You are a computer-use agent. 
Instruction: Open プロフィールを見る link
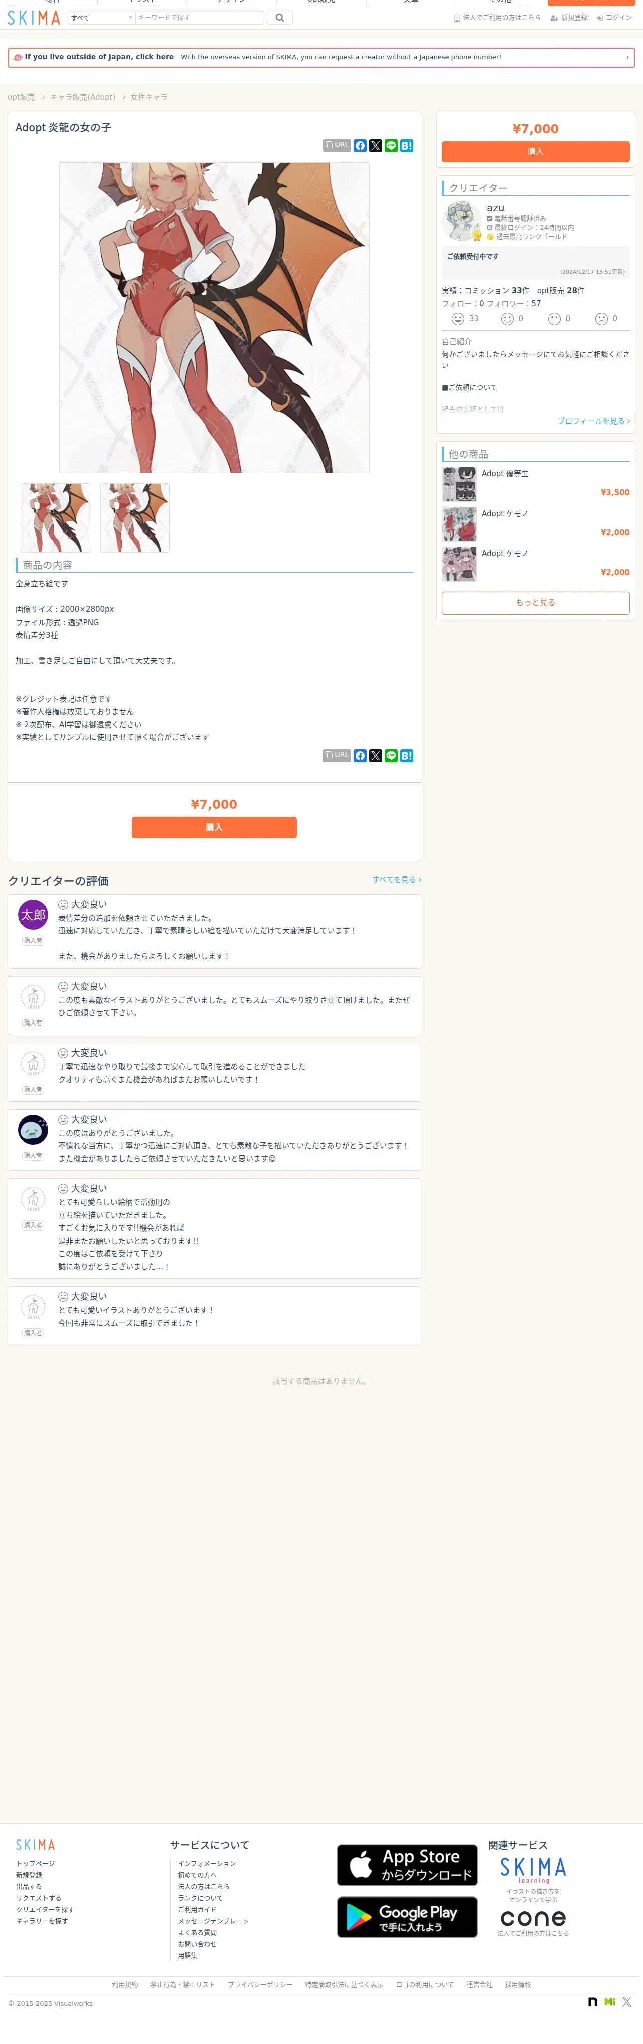[x=594, y=421]
